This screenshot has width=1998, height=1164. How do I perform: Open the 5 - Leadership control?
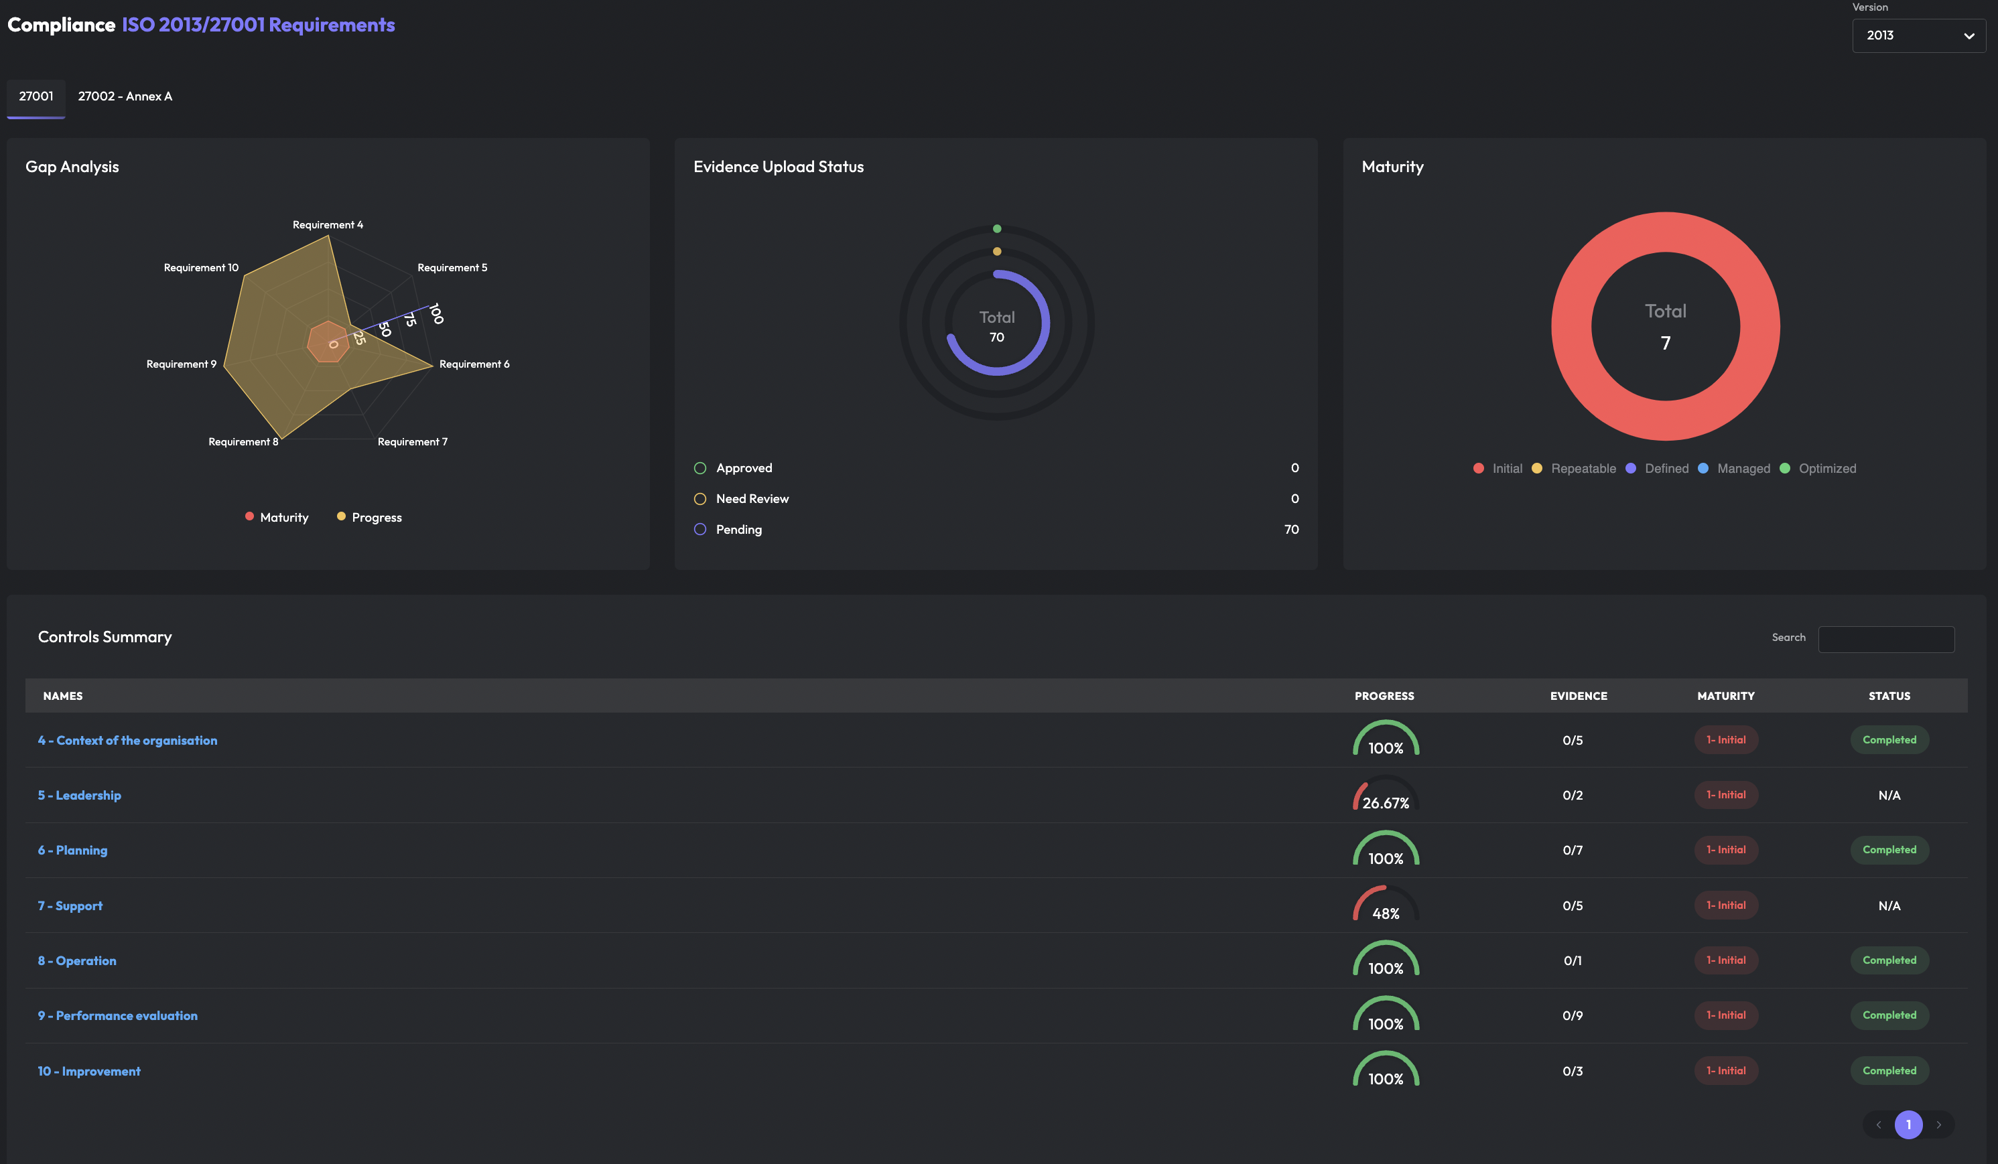click(x=79, y=795)
